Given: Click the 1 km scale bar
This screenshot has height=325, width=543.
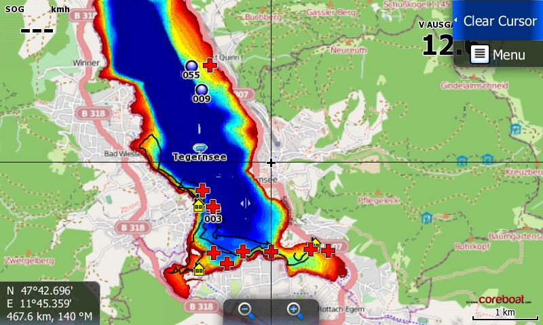Looking at the screenshot, I should pos(505,314).
